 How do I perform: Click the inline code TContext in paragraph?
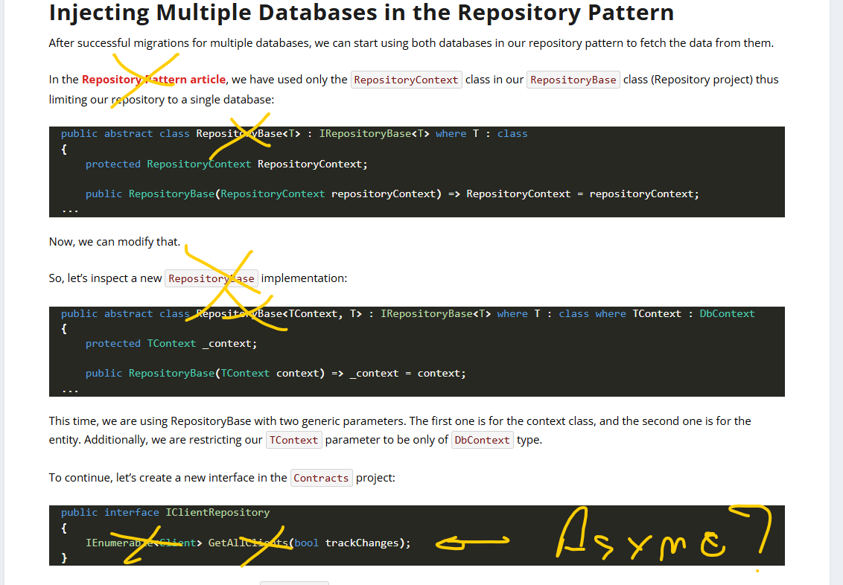[294, 440]
